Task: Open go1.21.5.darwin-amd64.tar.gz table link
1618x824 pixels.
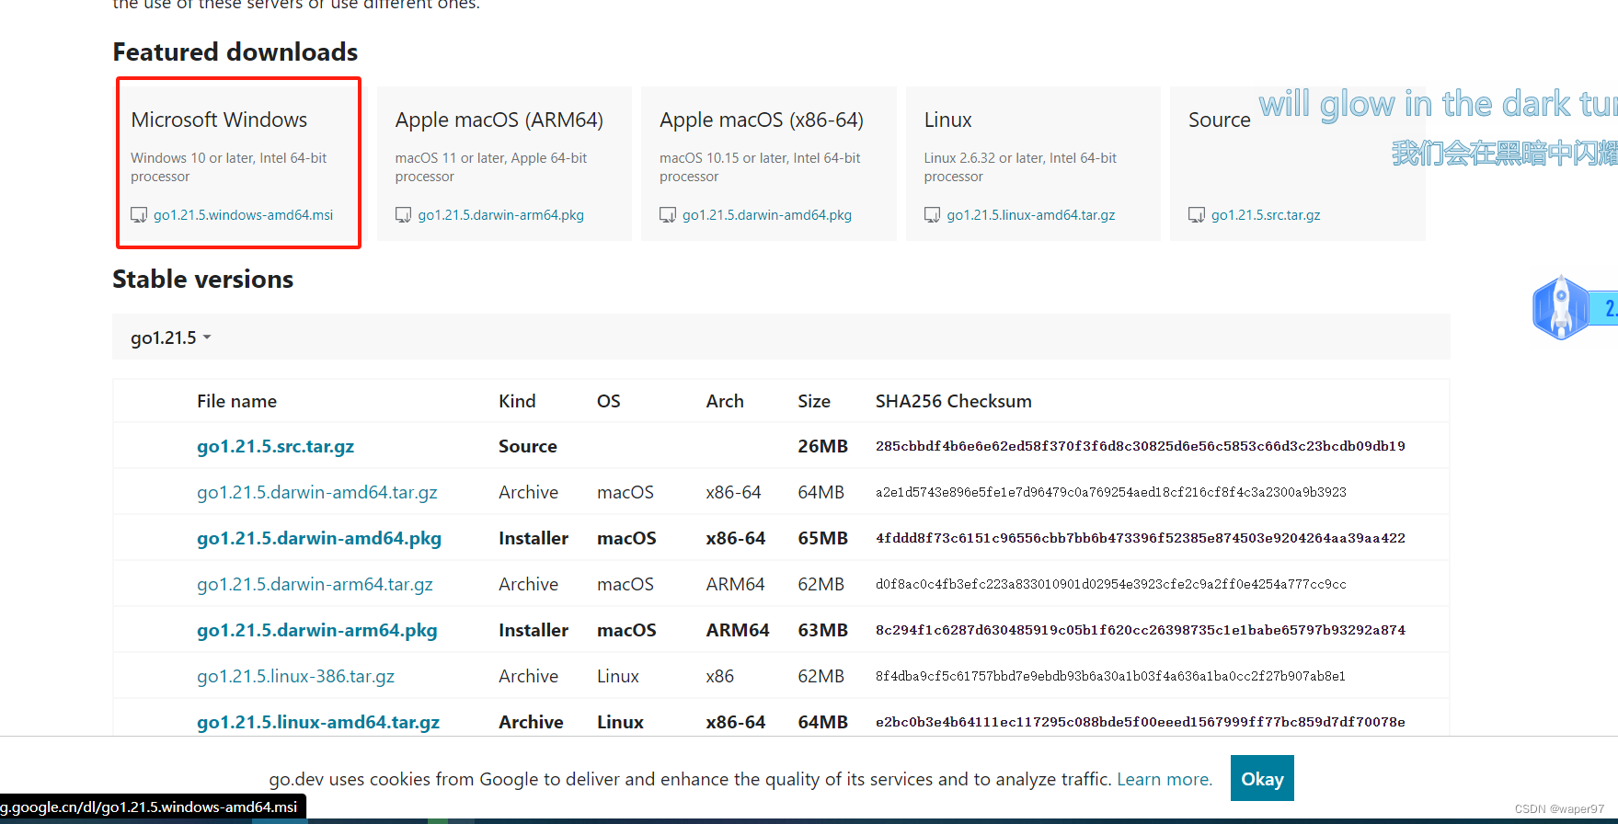Action: coord(317,492)
